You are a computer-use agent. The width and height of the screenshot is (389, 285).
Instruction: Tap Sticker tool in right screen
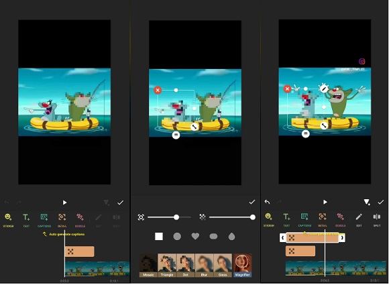tap(269, 219)
